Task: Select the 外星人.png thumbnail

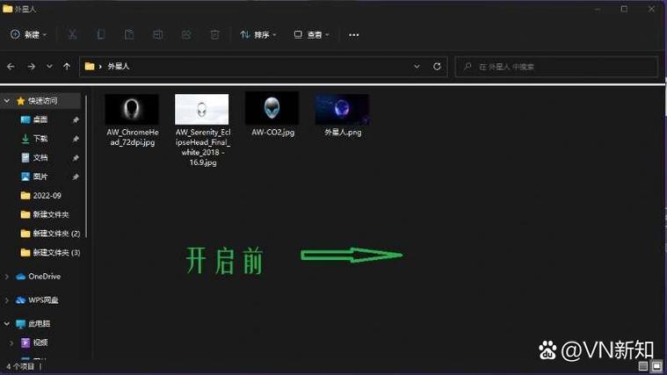Action: pos(342,109)
